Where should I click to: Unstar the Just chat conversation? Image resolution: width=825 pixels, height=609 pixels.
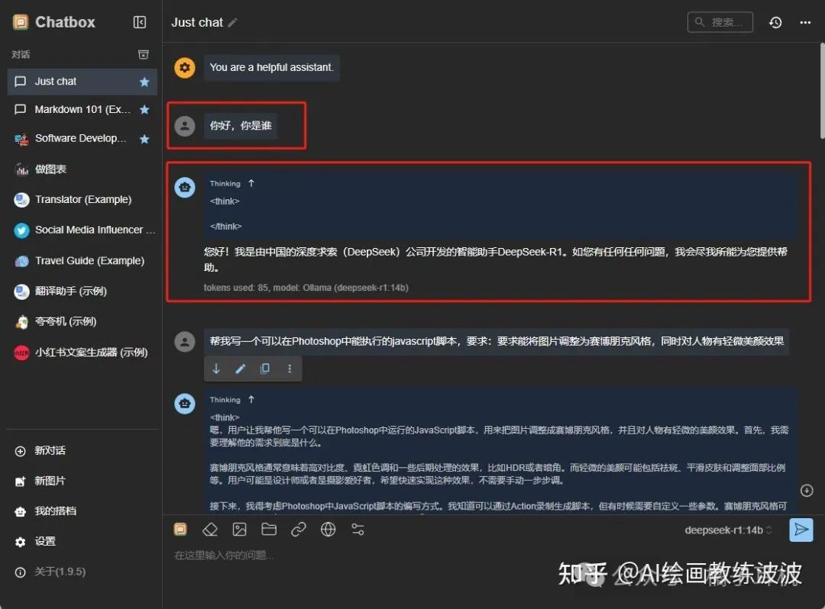tap(144, 82)
